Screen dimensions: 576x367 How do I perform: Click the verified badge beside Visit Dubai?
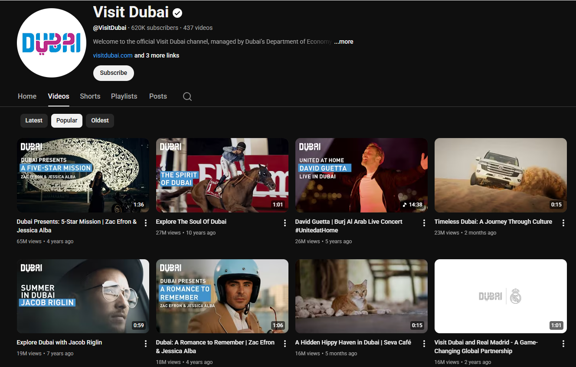tap(177, 13)
